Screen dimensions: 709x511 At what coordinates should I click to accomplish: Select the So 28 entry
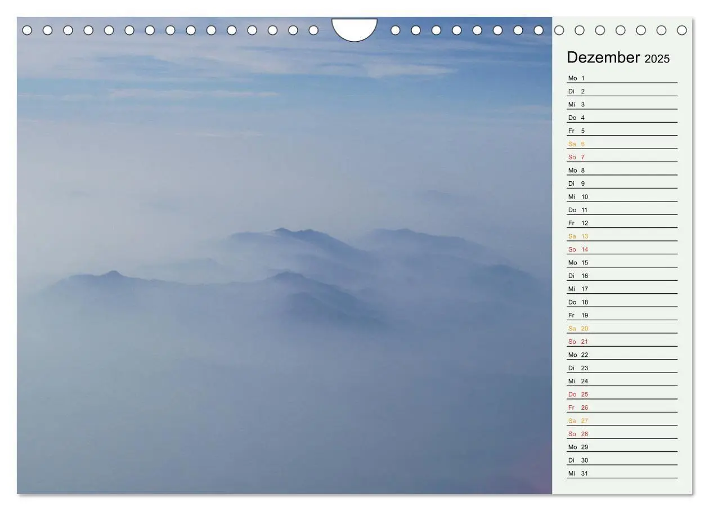pos(622,434)
